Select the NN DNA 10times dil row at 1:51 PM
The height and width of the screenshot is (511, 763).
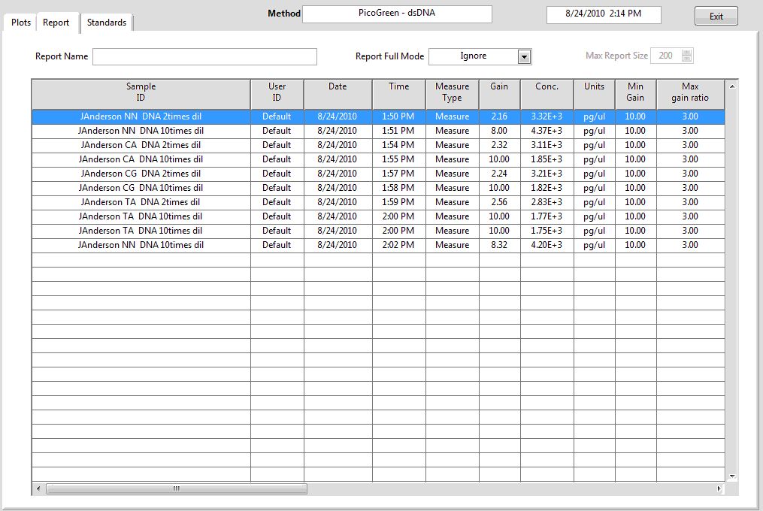tap(378, 131)
